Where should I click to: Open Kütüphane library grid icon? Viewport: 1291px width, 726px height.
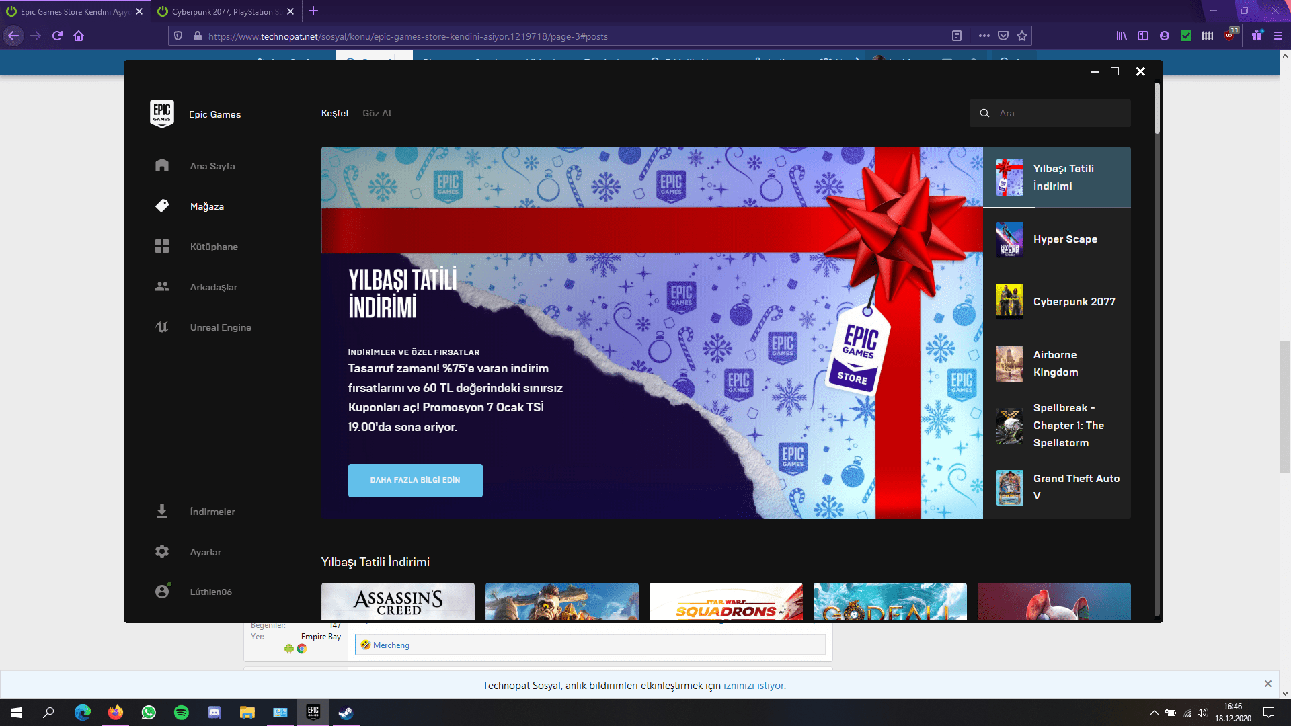click(x=162, y=246)
